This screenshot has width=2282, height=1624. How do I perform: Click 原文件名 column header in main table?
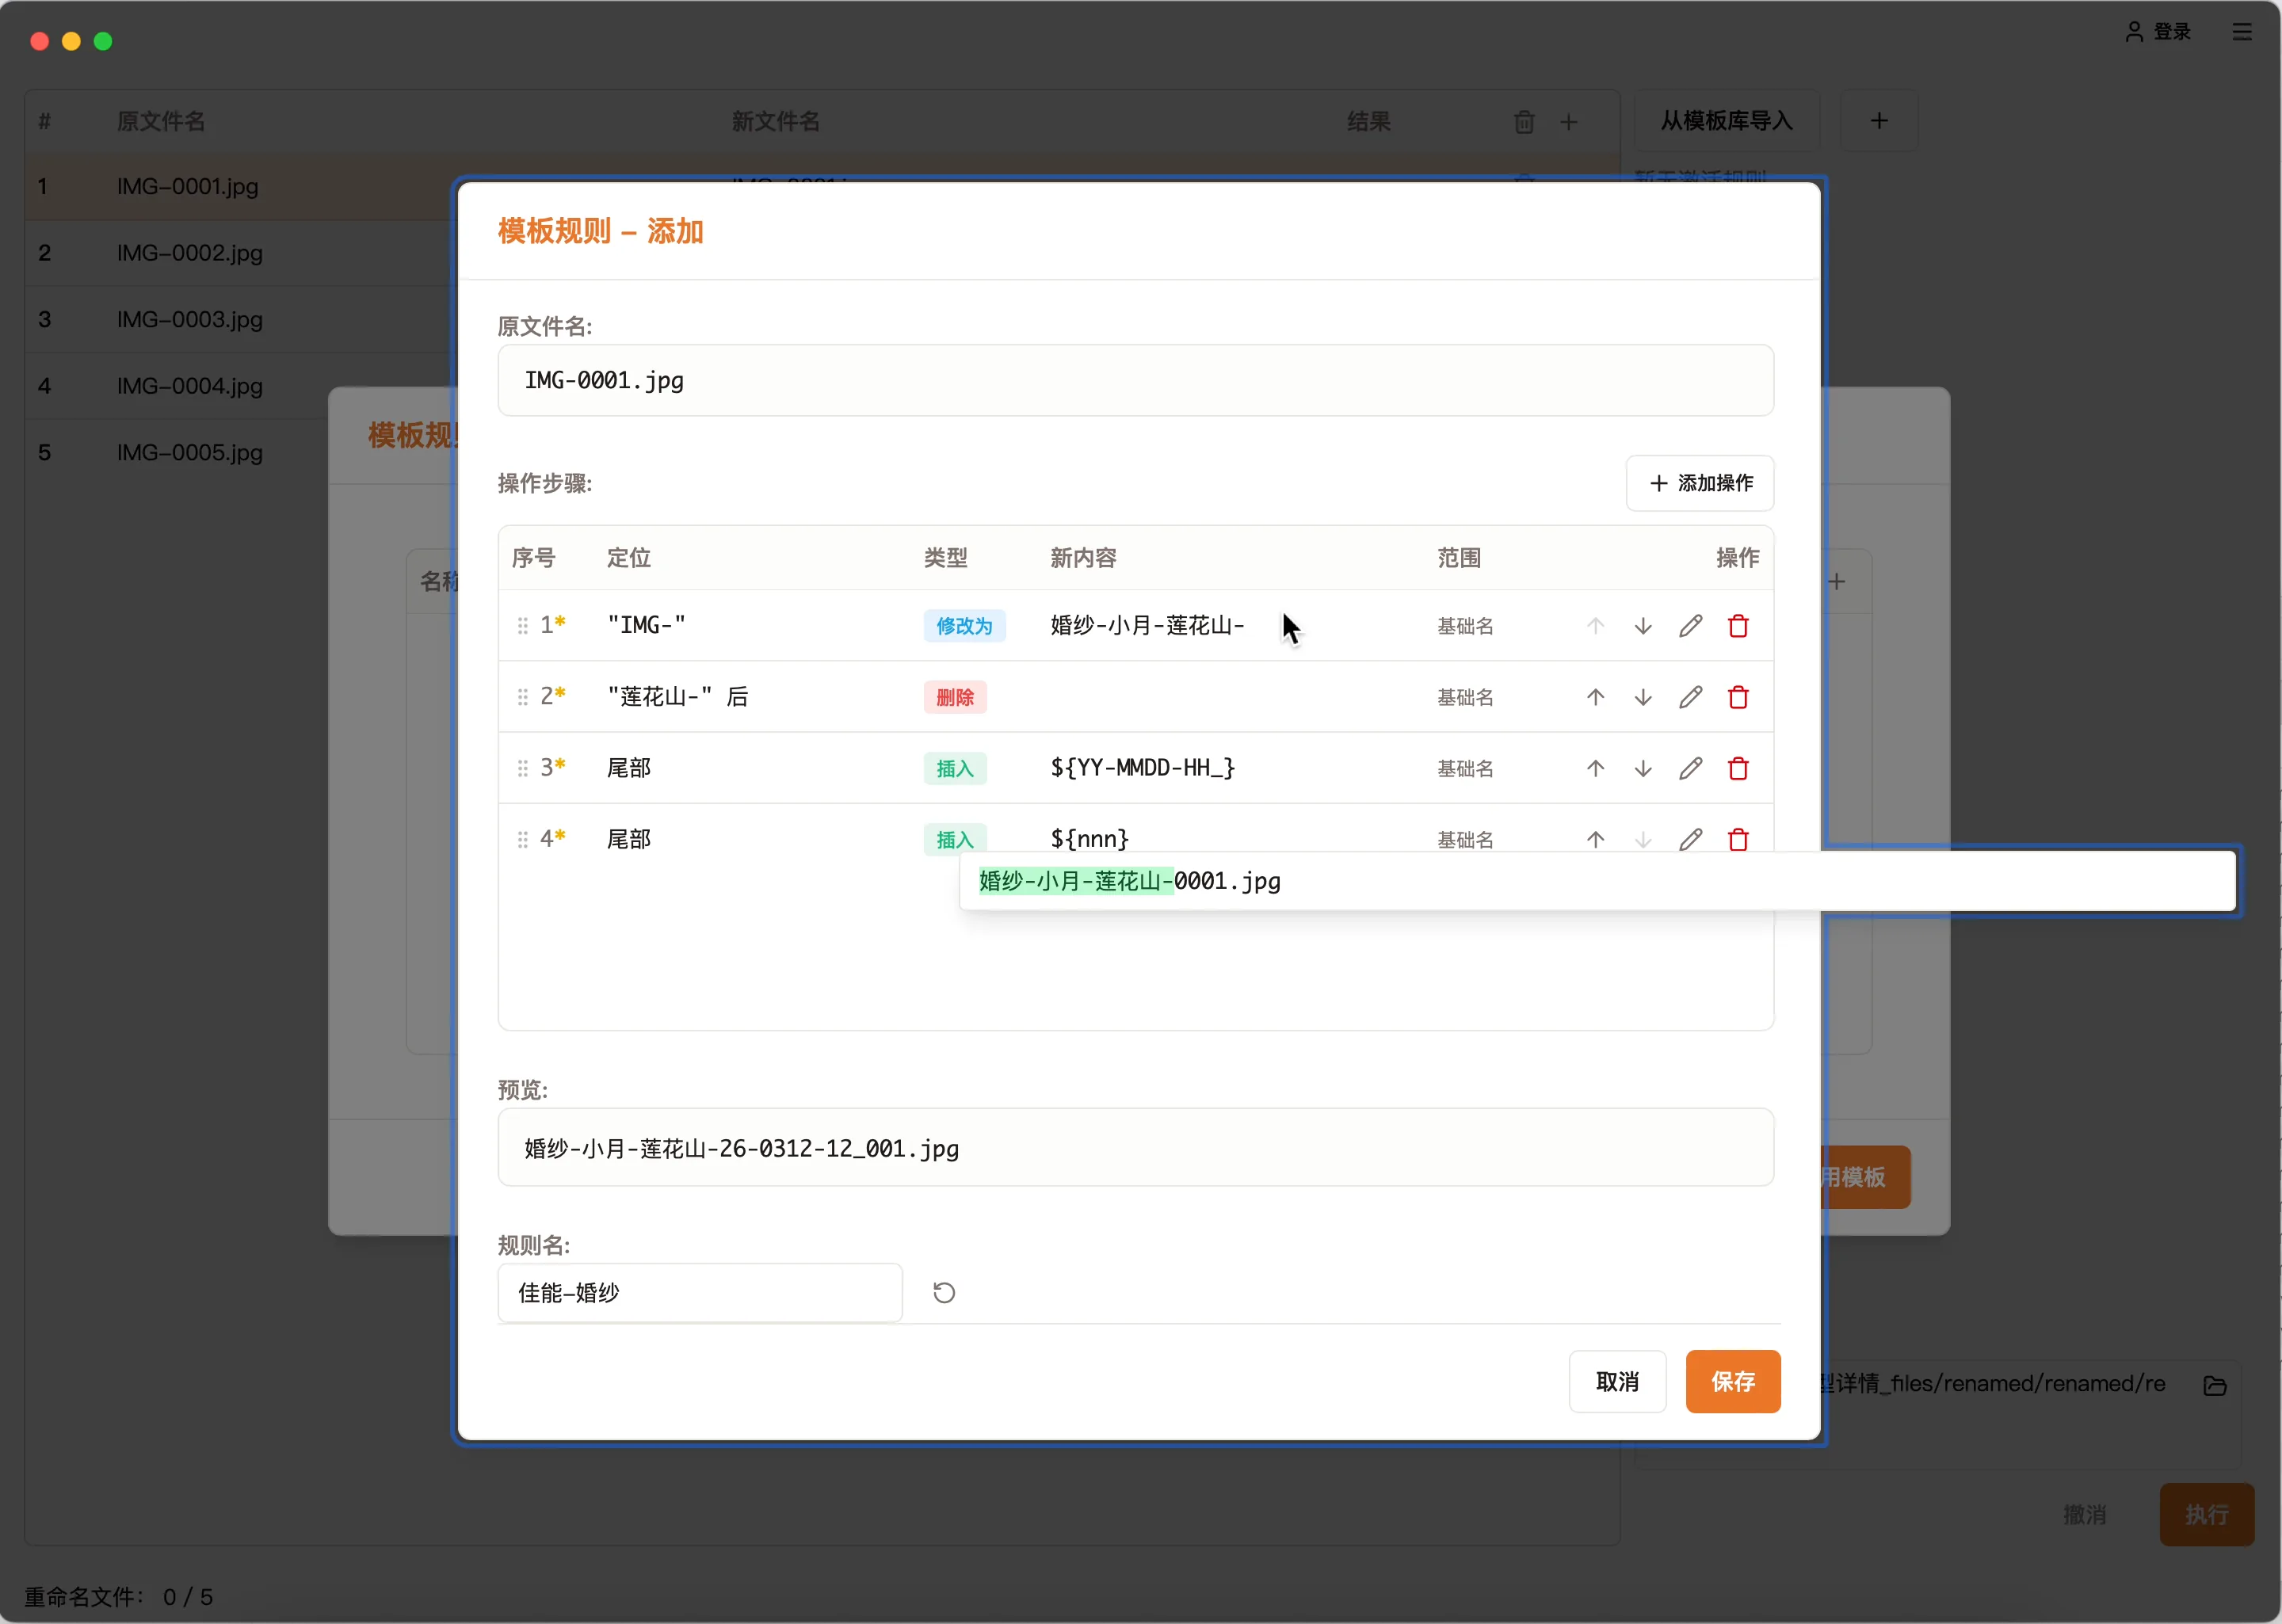click(x=161, y=122)
